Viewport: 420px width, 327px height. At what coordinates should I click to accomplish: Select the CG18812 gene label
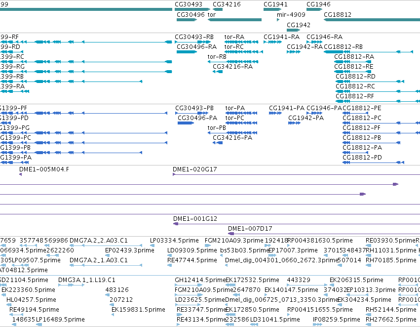click(x=338, y=15)
